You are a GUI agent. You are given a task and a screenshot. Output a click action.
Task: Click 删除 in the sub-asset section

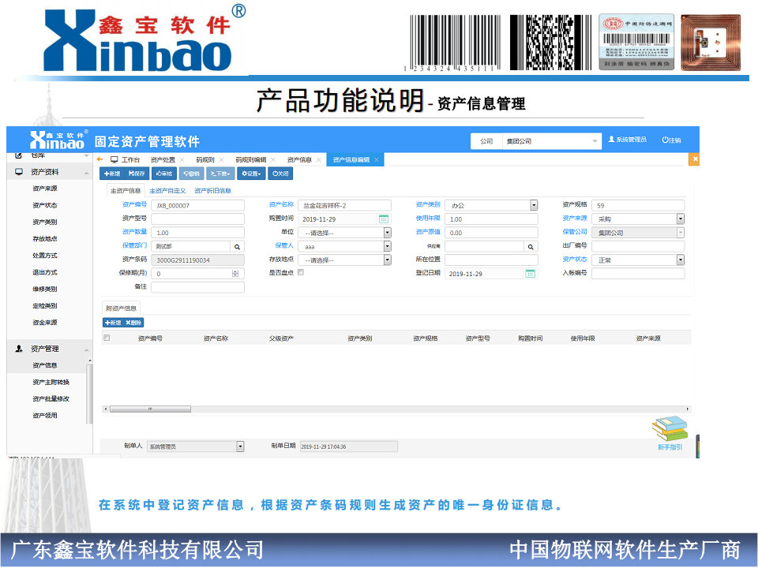tap(133, 323)
